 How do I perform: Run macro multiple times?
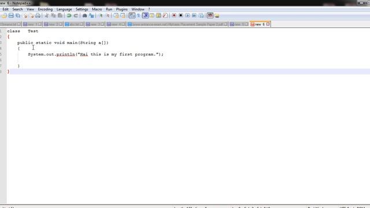[194, 16]
